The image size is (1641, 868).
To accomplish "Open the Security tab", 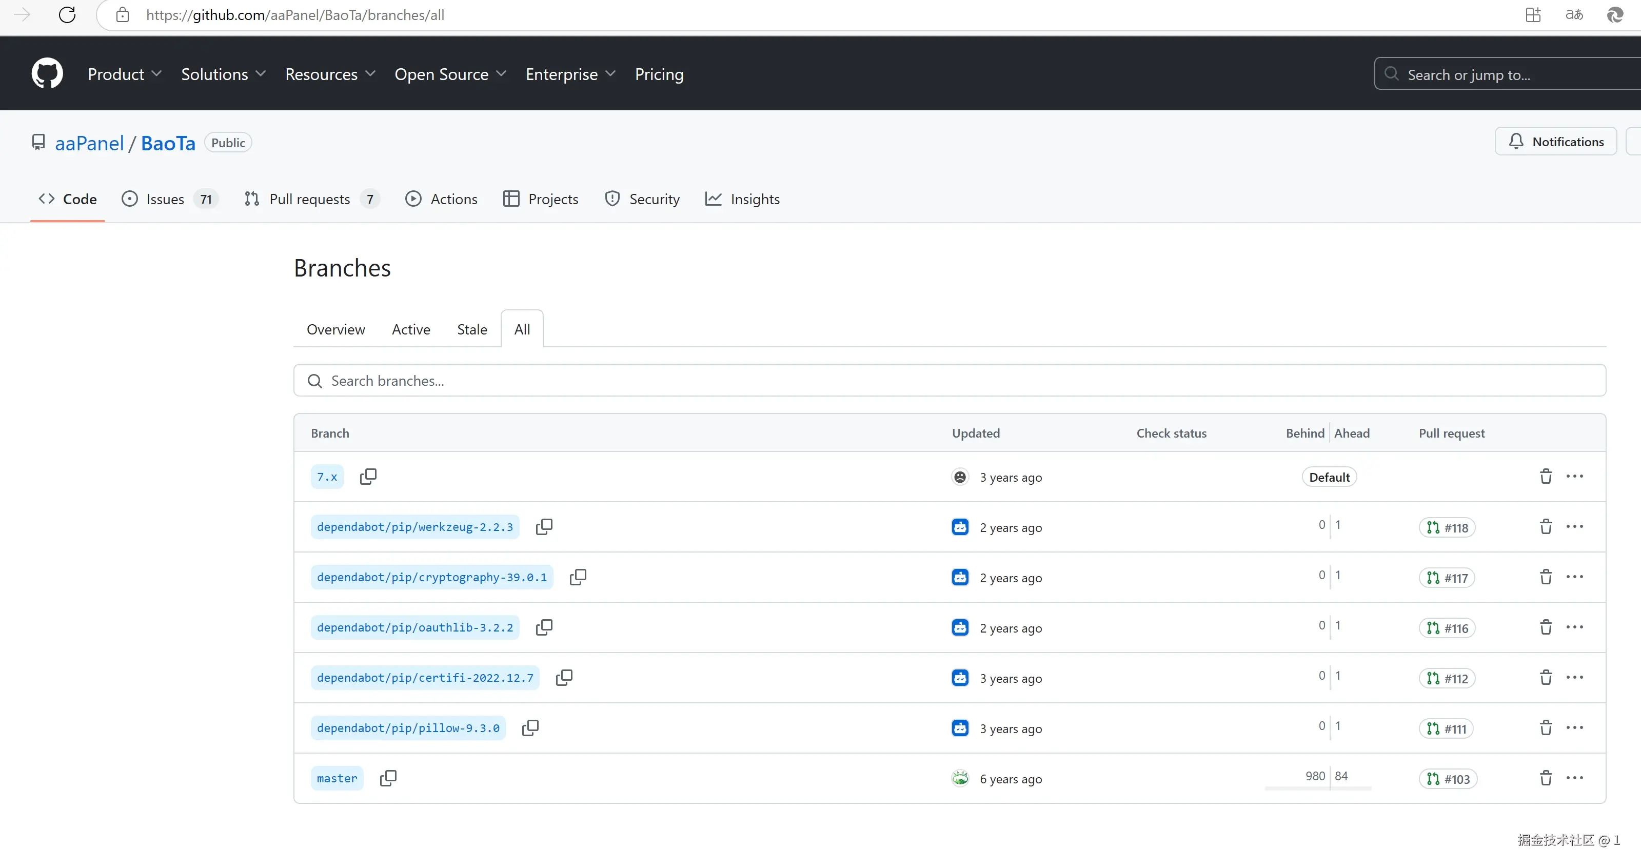I will click(x=642, y=199).
